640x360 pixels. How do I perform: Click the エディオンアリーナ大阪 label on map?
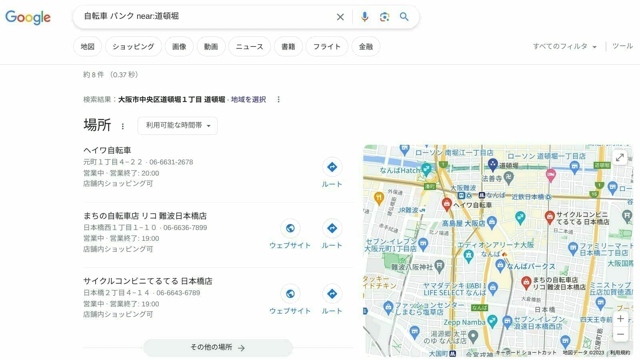[496, 245]
